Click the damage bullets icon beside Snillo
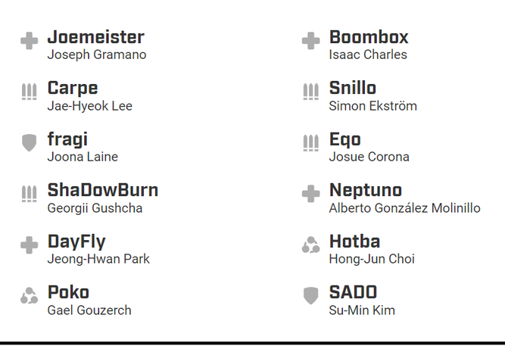The image size is (505, 346). coord(310,92)
